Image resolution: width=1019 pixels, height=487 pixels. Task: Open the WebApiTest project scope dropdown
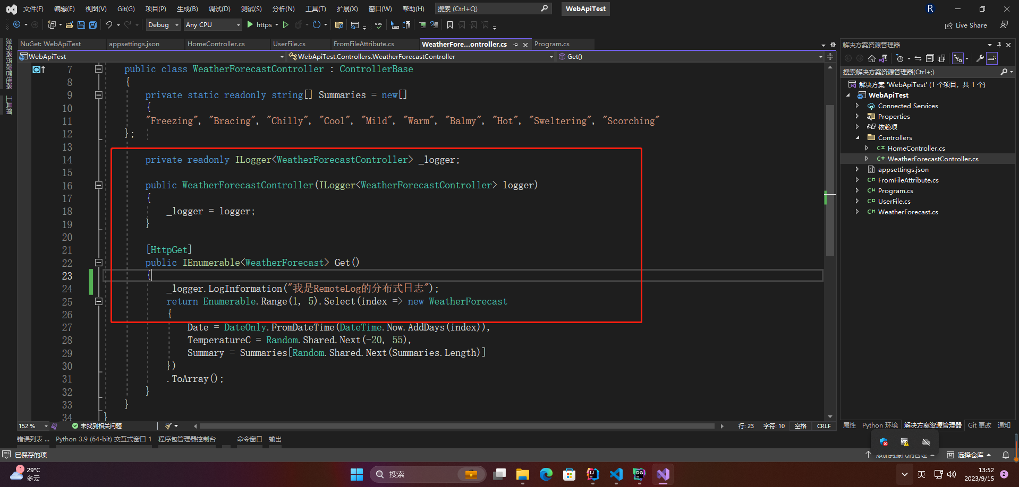(x=152, y=56)
